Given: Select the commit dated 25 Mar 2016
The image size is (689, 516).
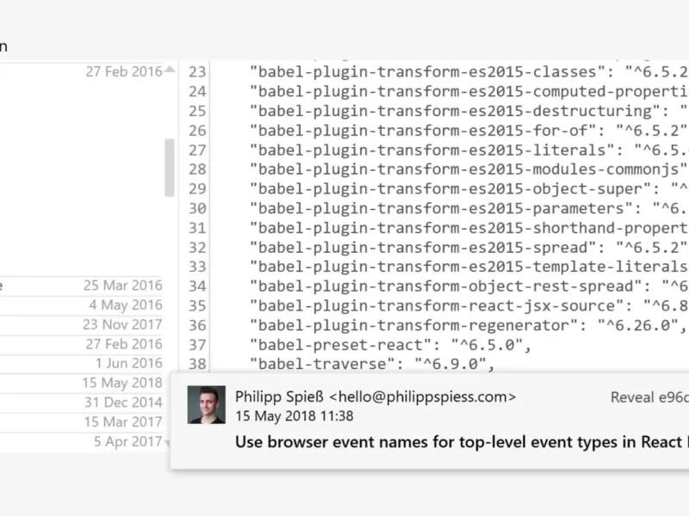Looking at the screenshot, I should coord(81,286).
